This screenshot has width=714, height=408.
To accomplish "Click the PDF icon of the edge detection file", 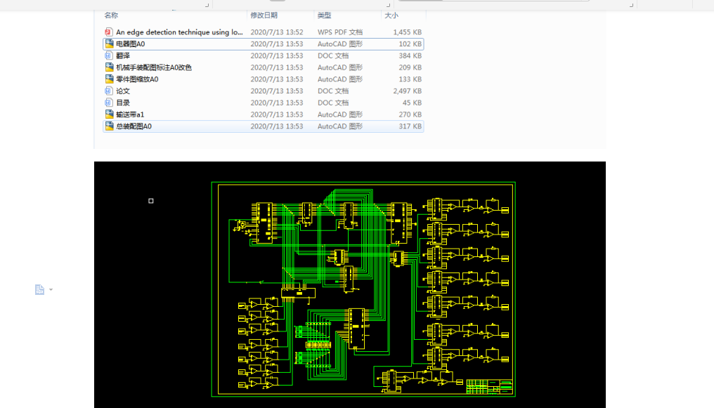I will [x=109, y=32].
